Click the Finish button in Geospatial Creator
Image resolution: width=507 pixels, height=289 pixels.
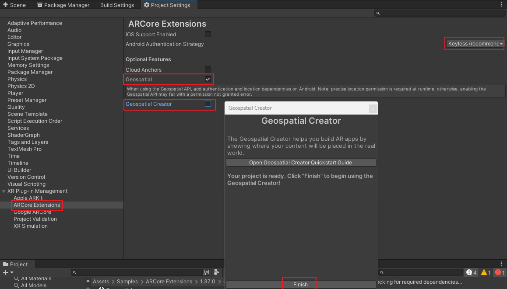pos(300,284)
